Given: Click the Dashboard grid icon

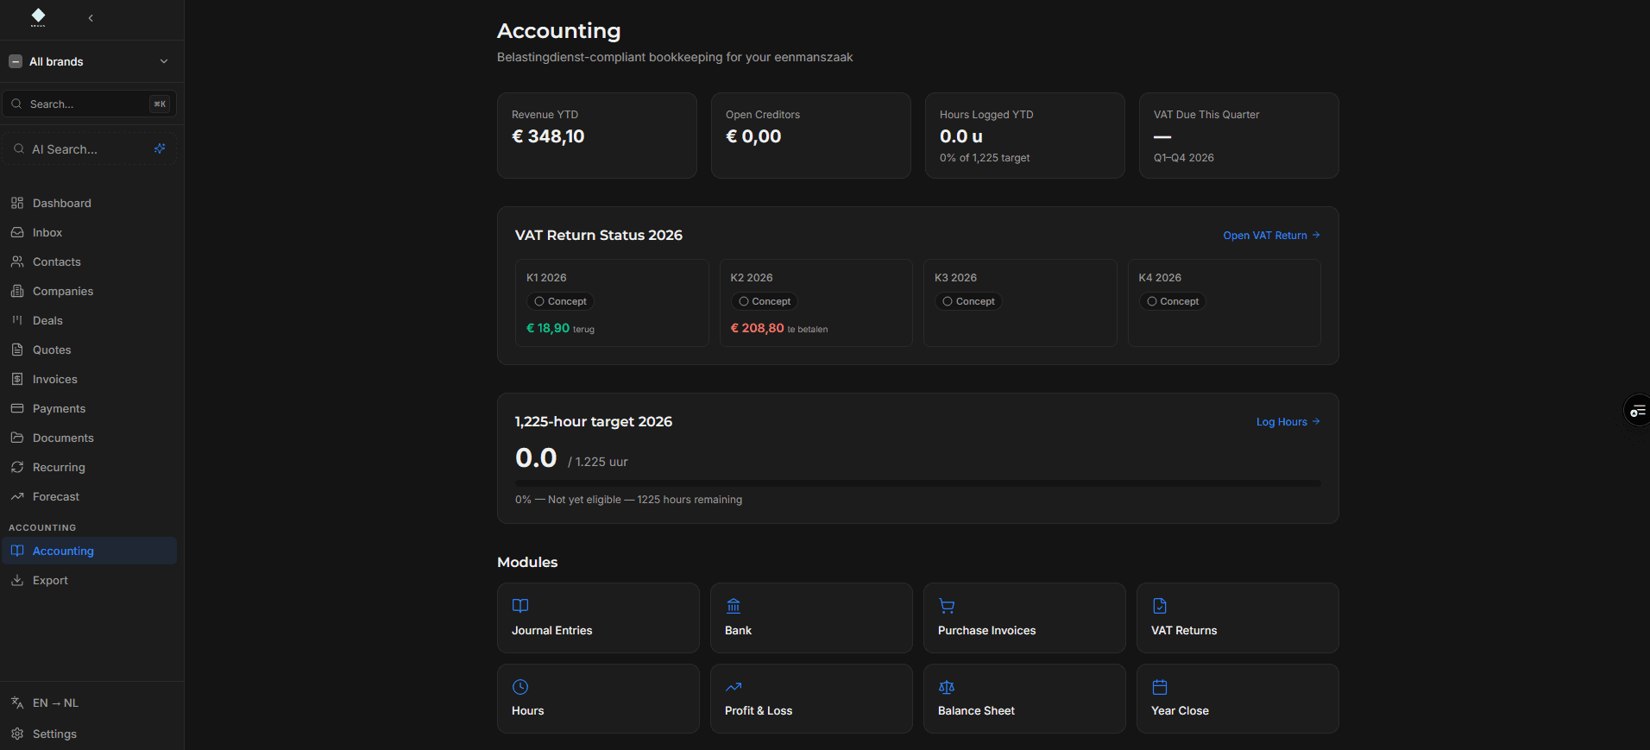Looking at the screenshot, I should pos(17,203).
